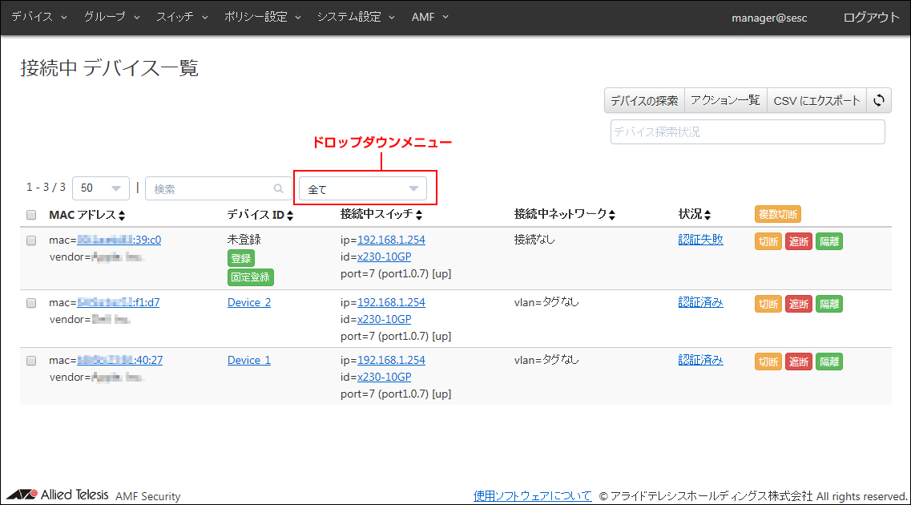
Task: Check the box for Device_1 row
Action: pos(31,361)
